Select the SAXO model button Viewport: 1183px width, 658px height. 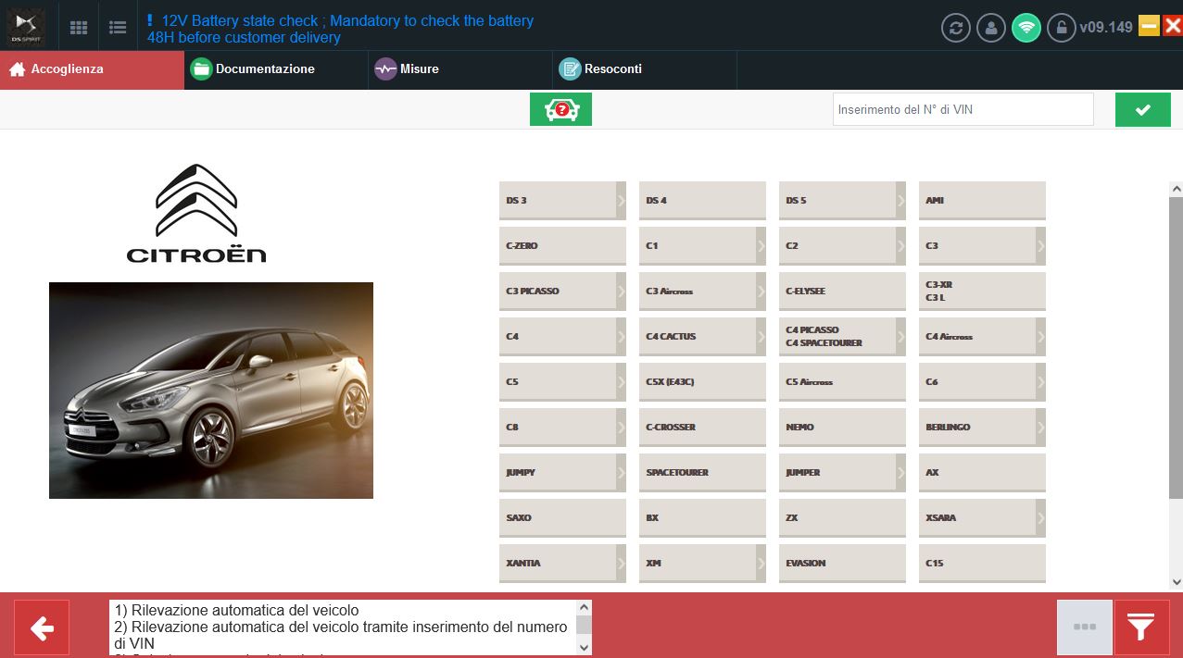click(x=562, y=518)
